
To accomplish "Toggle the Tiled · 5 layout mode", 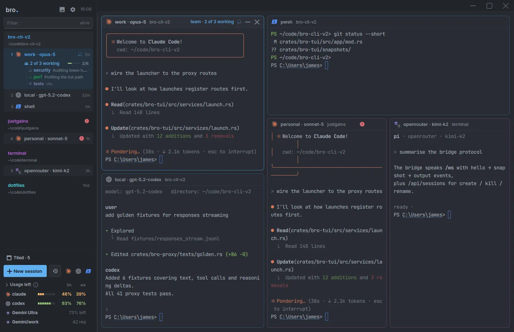I will (x=19, y=258).
